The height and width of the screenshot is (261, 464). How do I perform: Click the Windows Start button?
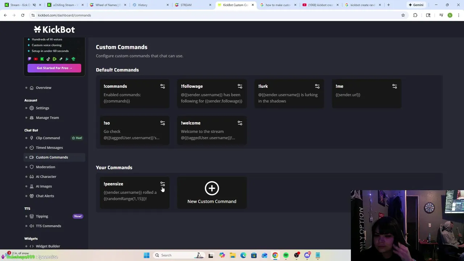pyautogui.click(x=146, y=255)
